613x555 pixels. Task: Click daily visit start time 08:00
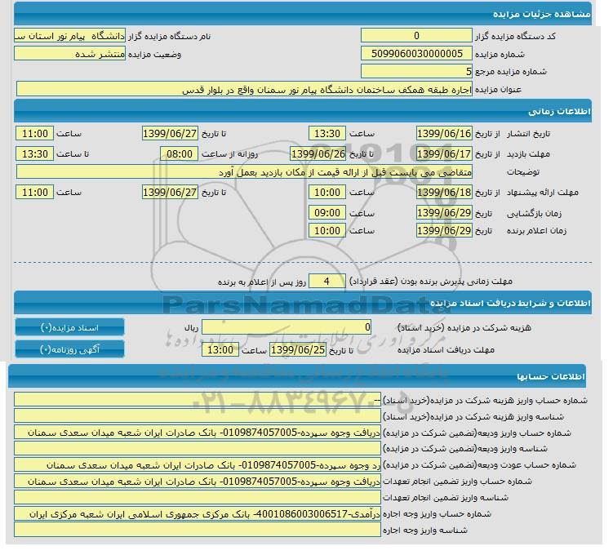(x=180, y=153)
